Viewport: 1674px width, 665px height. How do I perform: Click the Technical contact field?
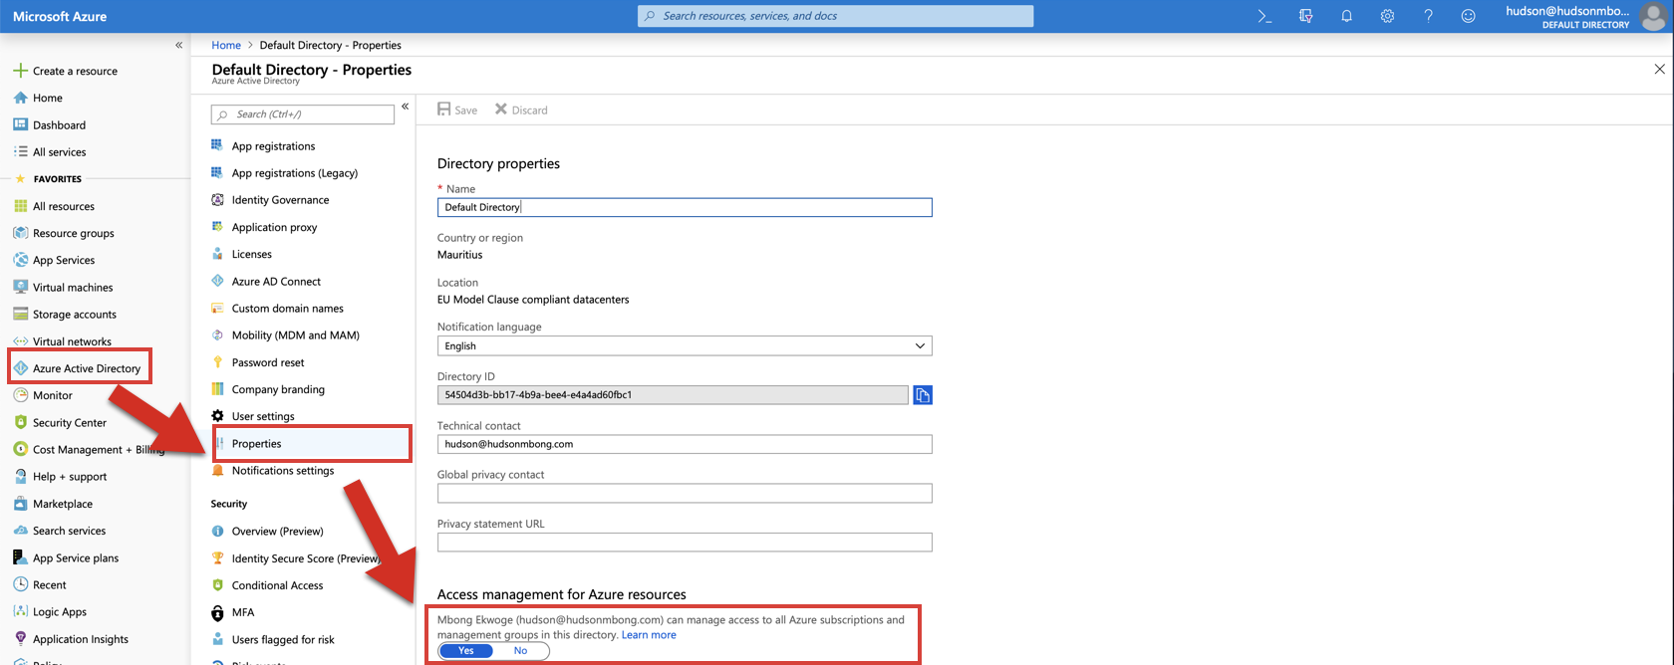685,444
